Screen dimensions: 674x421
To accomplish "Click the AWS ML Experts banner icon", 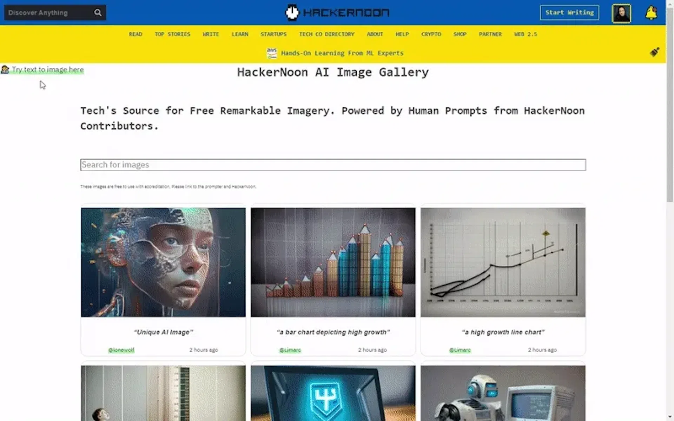I will [x=273, y=53].
